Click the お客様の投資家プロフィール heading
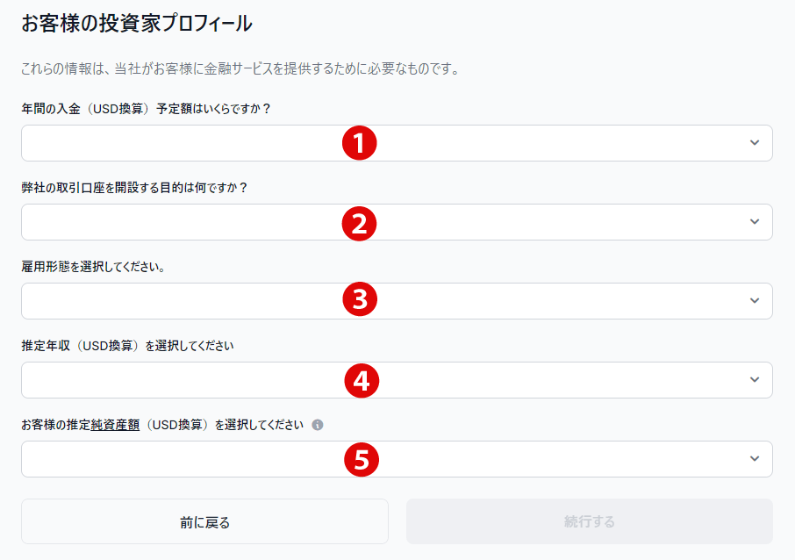Image resolution: width=795 pixels, height=560 pixels. [137, 25]
